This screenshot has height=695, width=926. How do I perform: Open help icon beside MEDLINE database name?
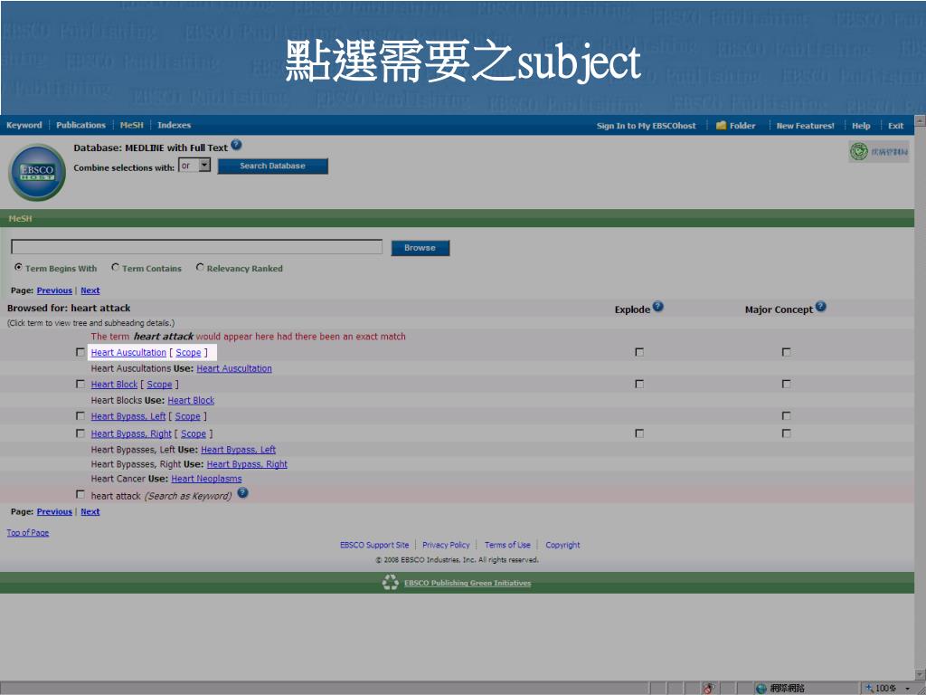pyautogui.click(x=236, y=145)
